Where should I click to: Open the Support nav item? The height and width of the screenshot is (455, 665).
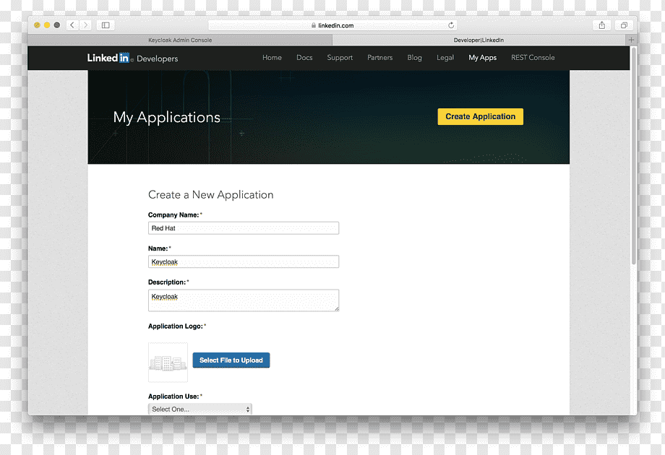pyautogui.click(x=340, y=58)
